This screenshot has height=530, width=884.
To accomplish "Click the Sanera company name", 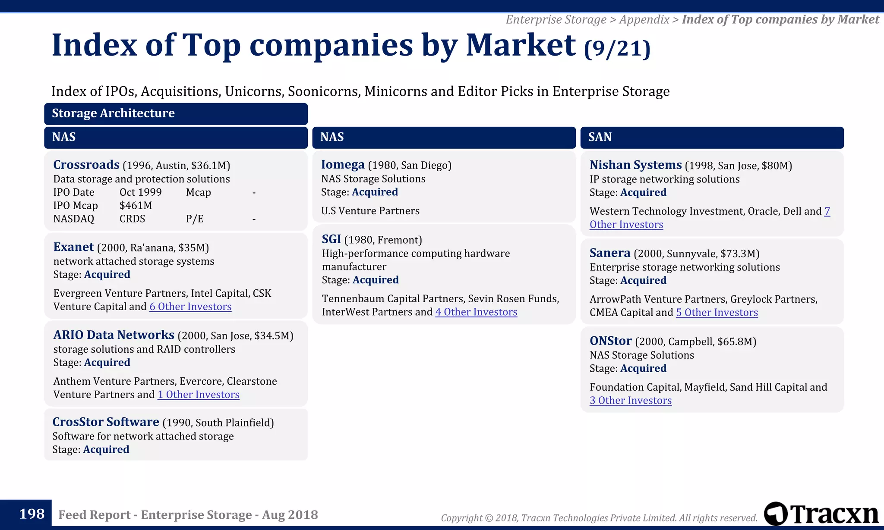I will pyautogui.click(x=610, y=253).
